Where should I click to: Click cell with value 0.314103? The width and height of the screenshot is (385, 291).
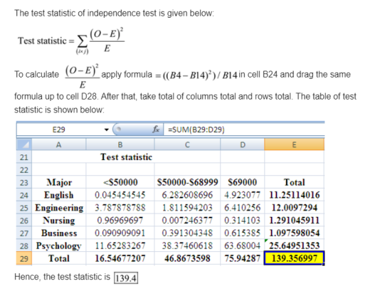tap(242, 220)
